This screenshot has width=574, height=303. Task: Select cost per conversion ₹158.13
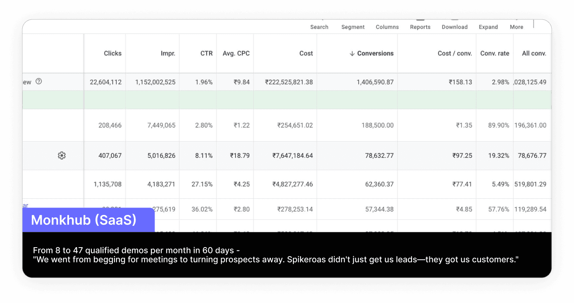click(x=460, y=82)
